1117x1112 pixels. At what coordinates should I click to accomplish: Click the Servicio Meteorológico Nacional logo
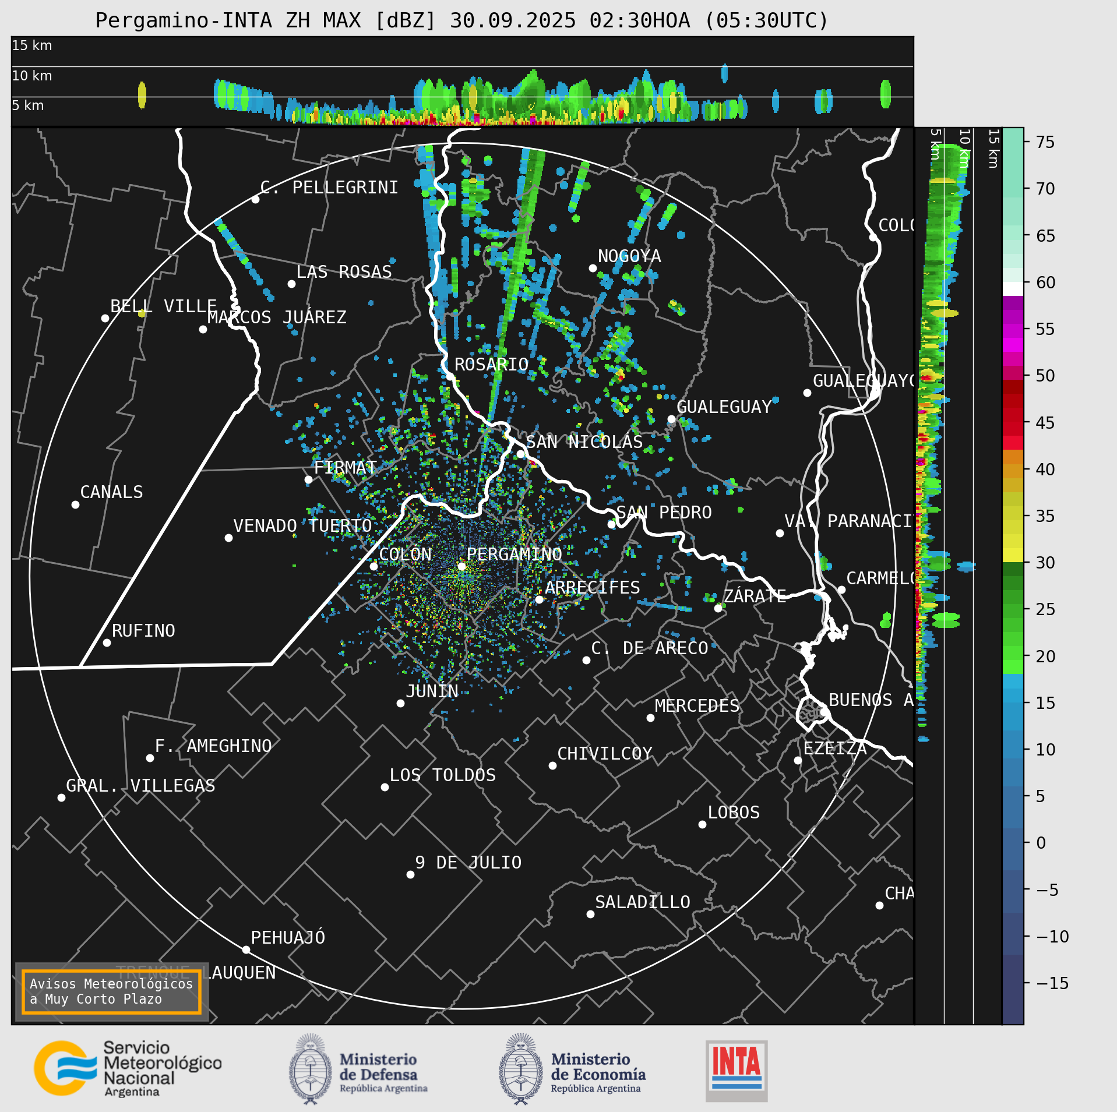click(x=128, y=1069)
